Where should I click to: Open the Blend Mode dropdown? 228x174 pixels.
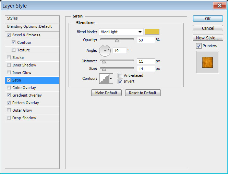[x=121, y=32]
